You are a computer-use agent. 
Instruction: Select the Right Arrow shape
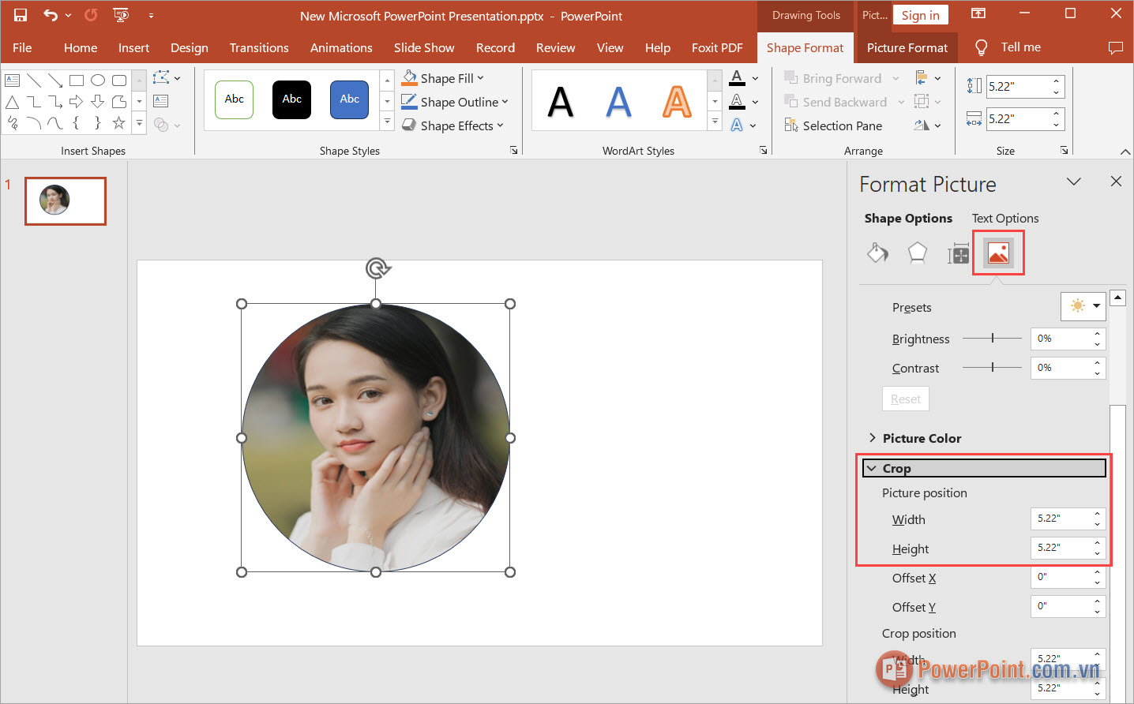77,101
